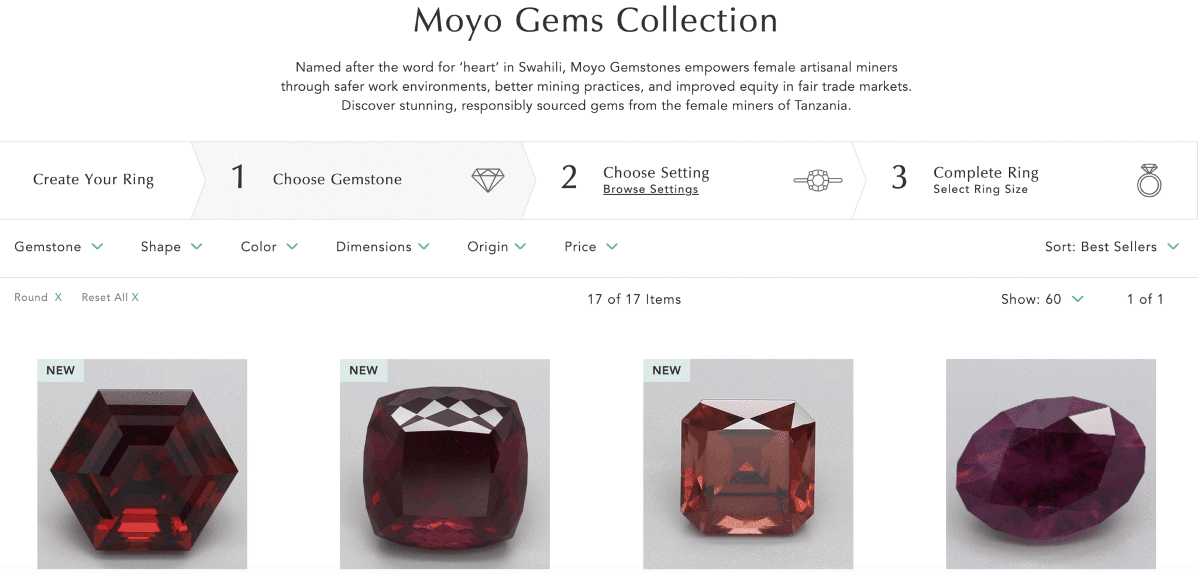The image size is (1198, 574).
Task: Click the diamond icon in Choose Gemstone step
Action: click(x=488, y=180)
